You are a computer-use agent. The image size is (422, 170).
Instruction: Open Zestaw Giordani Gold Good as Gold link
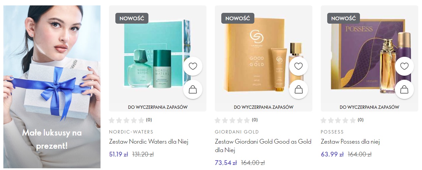[x=263, y=146]
